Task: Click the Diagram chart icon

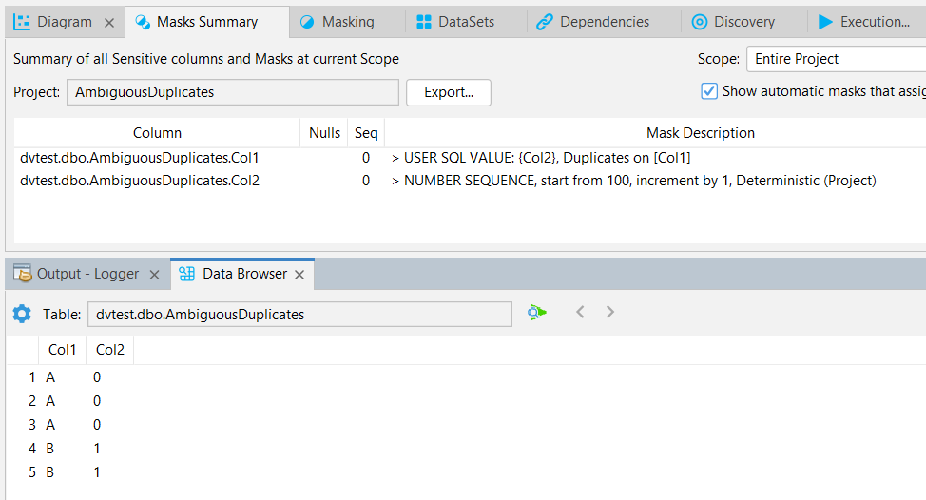Action: tap(22, 22)
